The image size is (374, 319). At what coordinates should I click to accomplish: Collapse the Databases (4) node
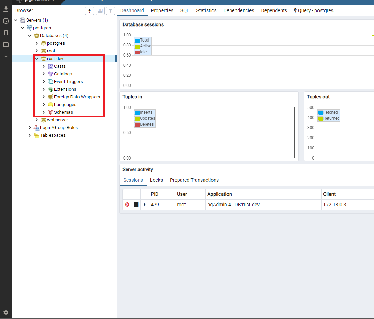click(30, 36)
